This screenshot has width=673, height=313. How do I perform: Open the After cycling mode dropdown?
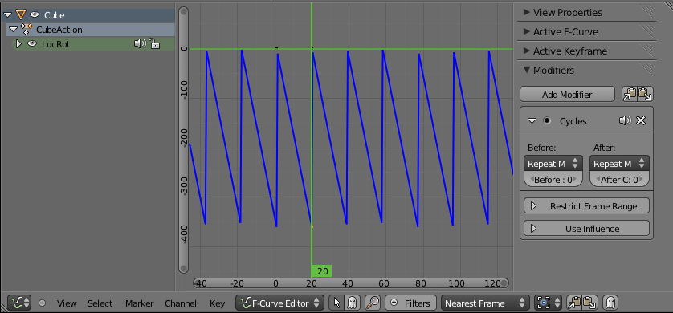click(x=619, y=164)
